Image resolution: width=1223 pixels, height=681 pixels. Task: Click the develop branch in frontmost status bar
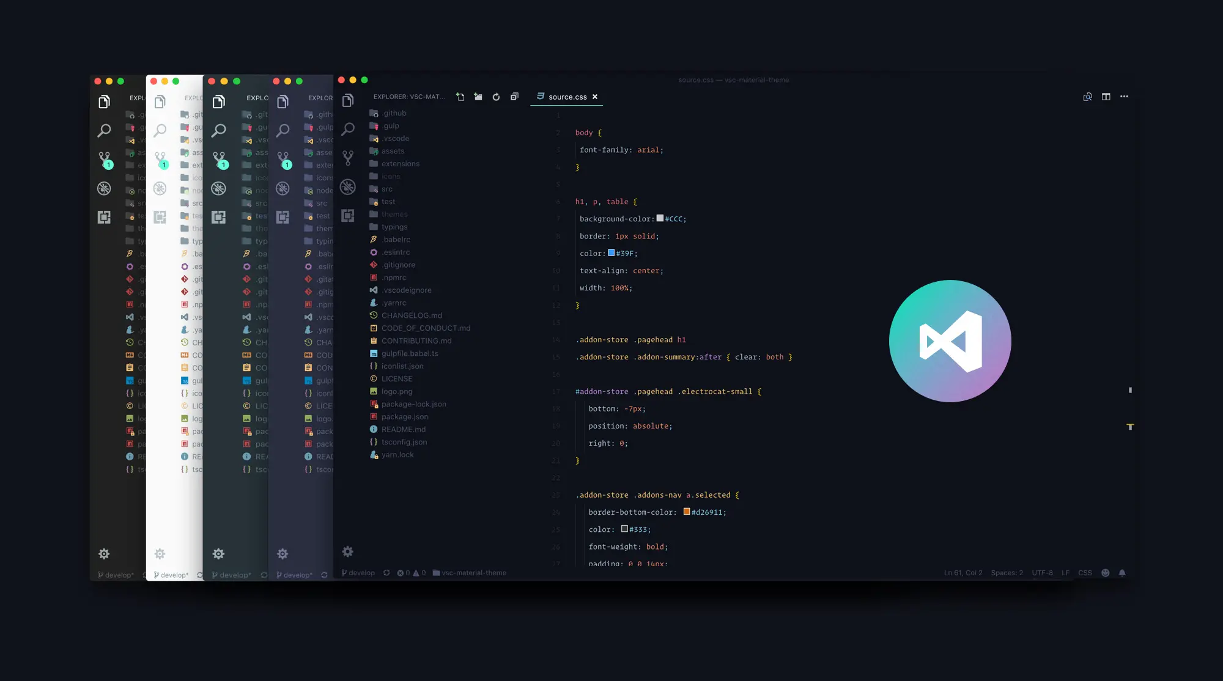click(358, 573)
